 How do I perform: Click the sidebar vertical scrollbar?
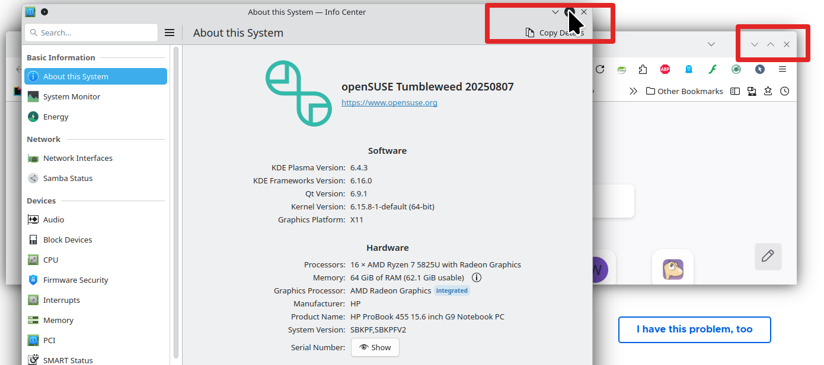176,201
